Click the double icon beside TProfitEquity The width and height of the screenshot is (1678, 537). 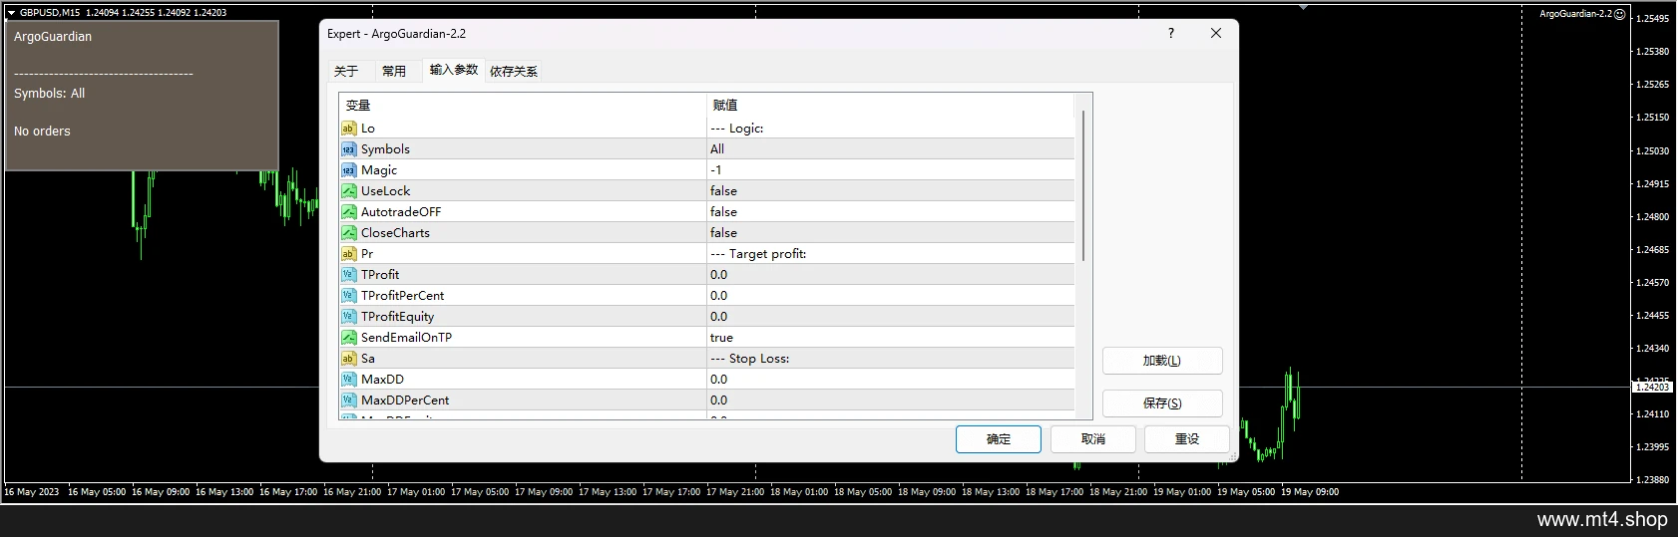pos(348,317)
